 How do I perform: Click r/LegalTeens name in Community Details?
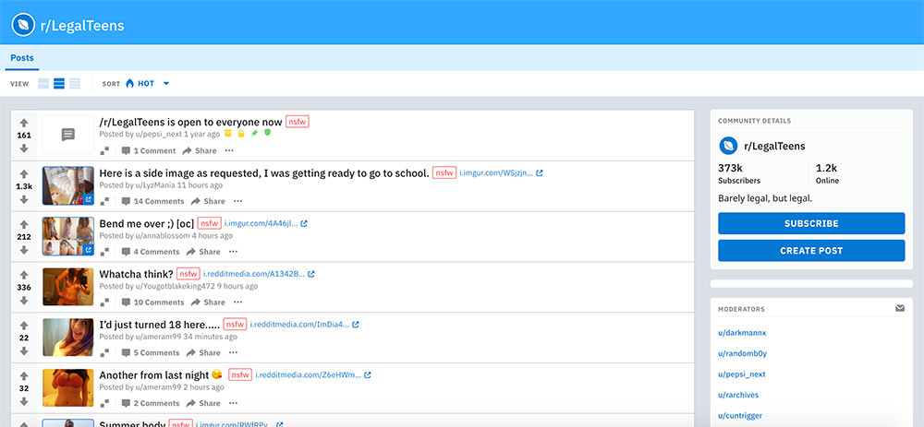click(x=774, y=146)
